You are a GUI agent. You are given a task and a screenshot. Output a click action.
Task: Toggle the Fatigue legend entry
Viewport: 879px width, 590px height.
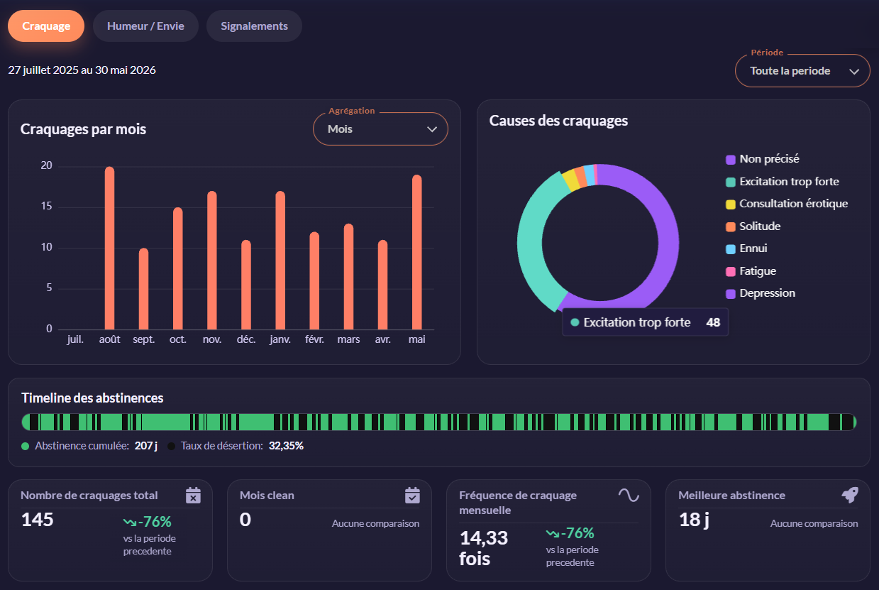751,271
